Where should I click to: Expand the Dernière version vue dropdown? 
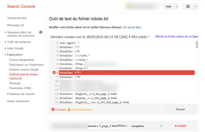pyautogui.click(x=149, y=37)
